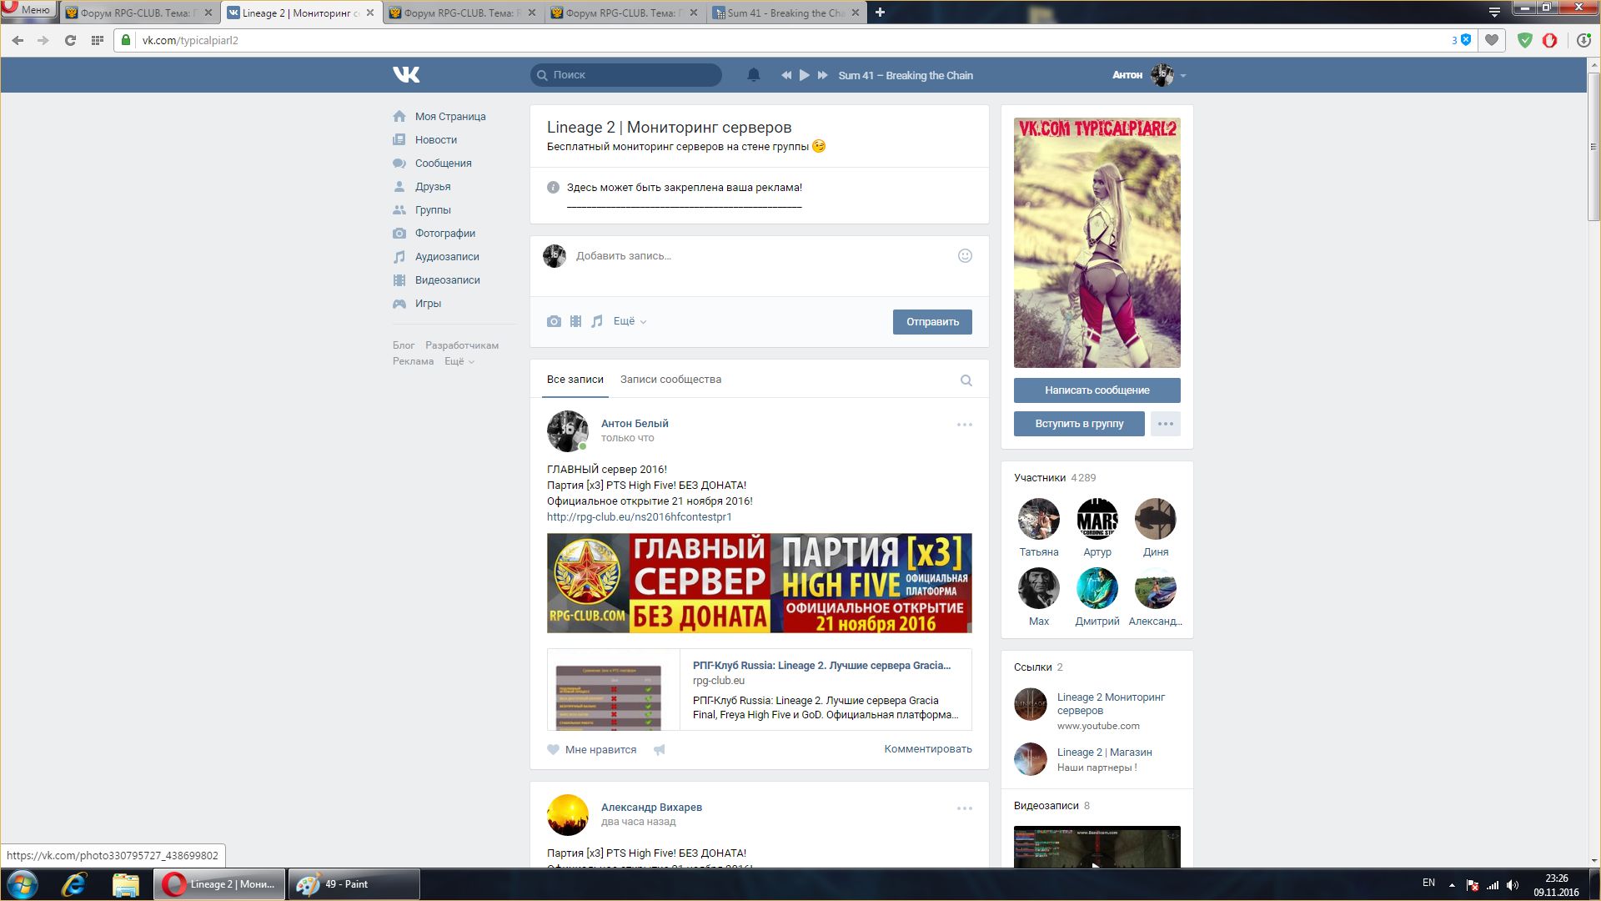The width and height of the screenshot is (1601, 901).
Task: Open Сообщения in left sidebar
Action: [443, 164]
